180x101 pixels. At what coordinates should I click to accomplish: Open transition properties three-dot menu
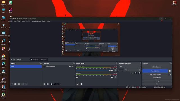coord(139,73)
